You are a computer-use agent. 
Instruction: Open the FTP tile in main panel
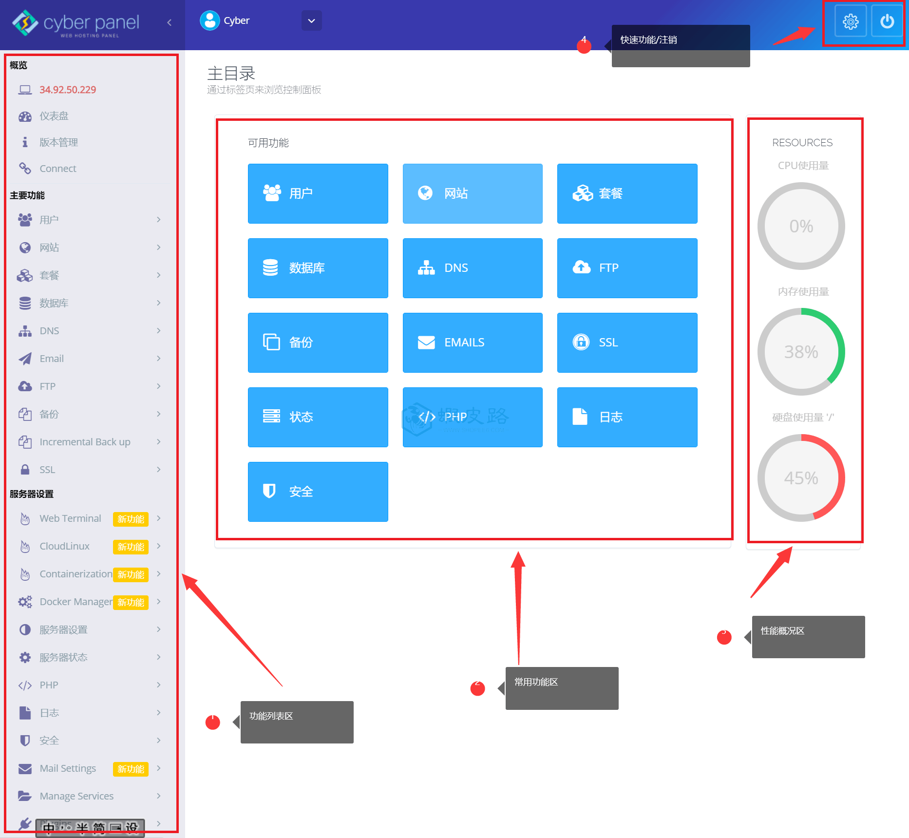click(627, 268)
